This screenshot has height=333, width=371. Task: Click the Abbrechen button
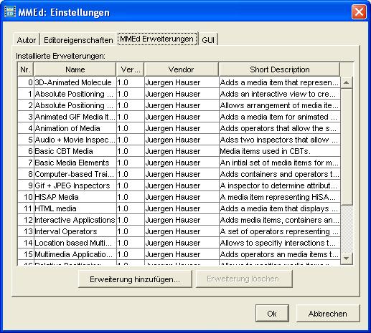click(328, 314)
